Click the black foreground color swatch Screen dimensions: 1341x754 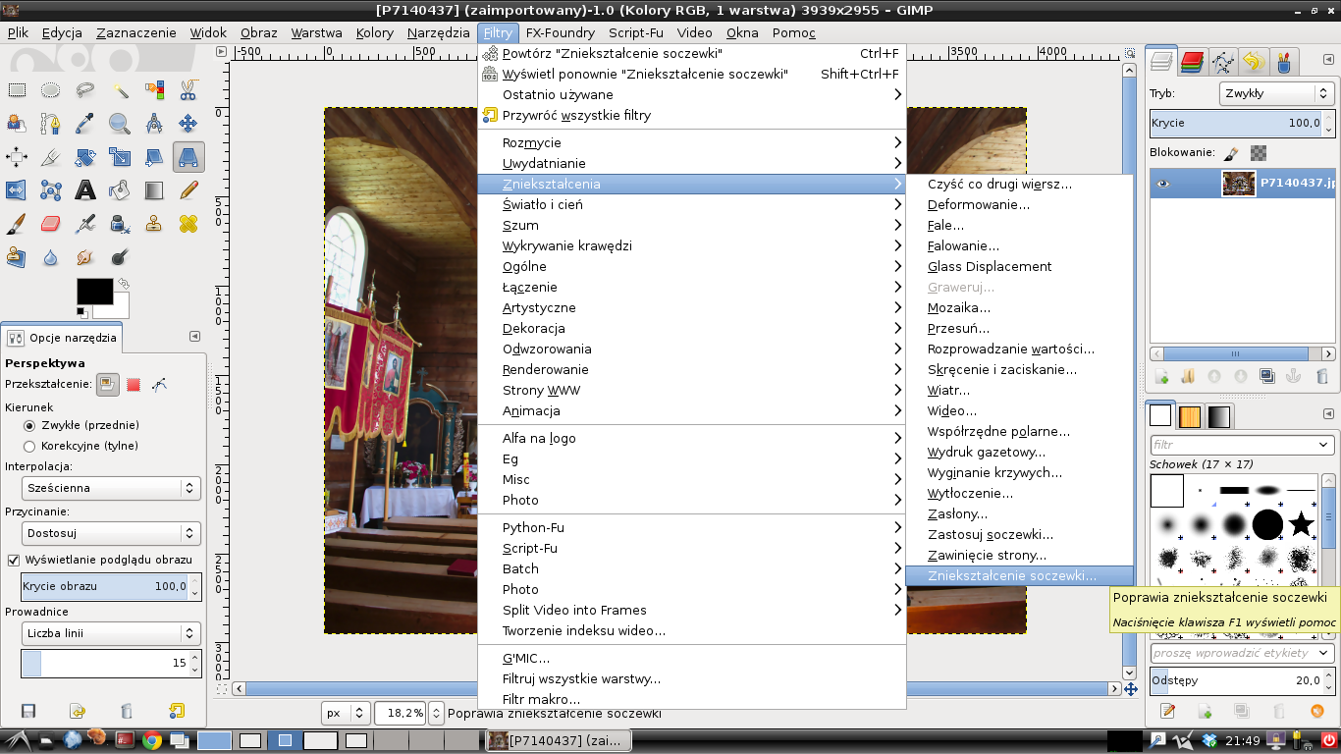tap(94, 292)
